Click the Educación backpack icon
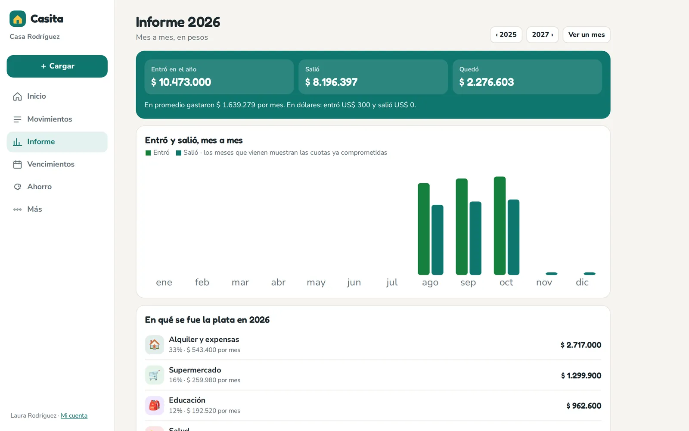689x431 pixels. click(x=154, y=406)
